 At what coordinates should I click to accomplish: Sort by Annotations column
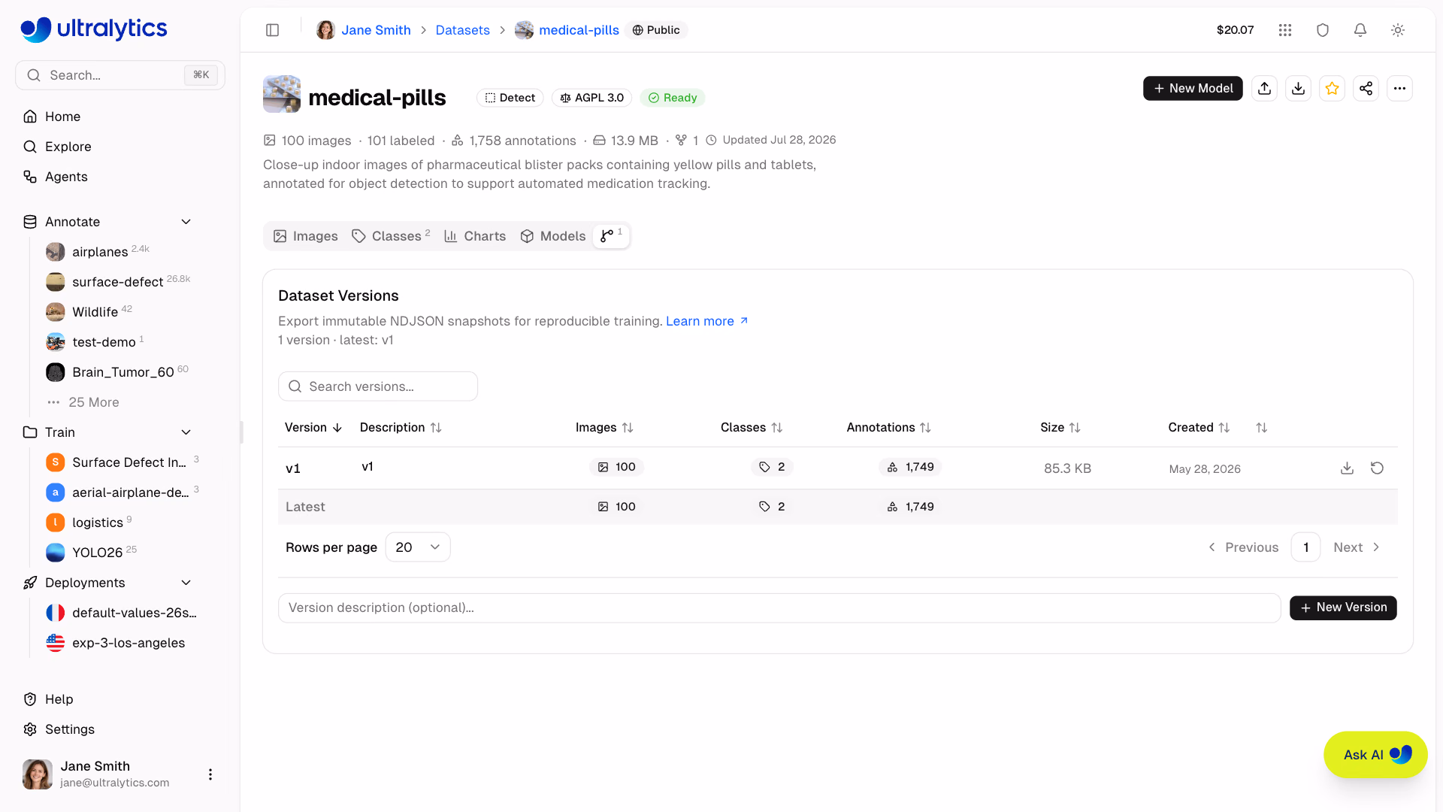coord(889,427)
